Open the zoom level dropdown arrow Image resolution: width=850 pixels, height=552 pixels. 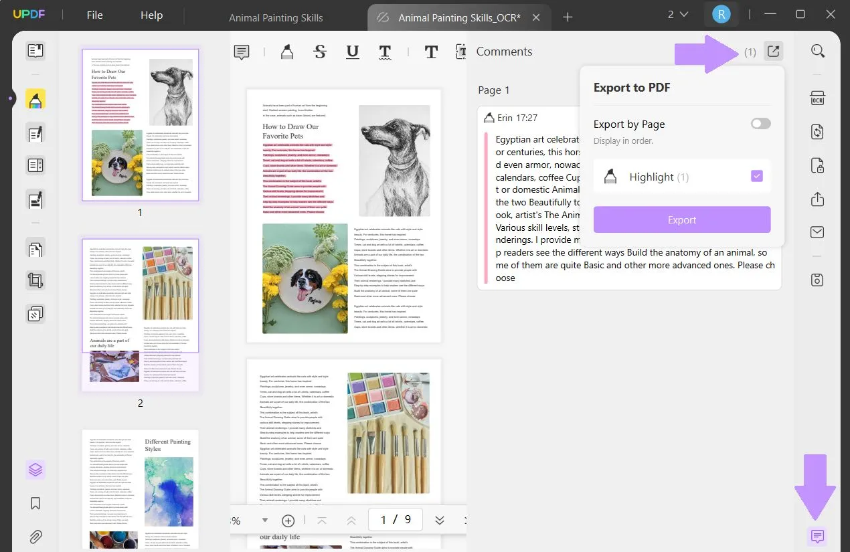click(x=265, y=520)
